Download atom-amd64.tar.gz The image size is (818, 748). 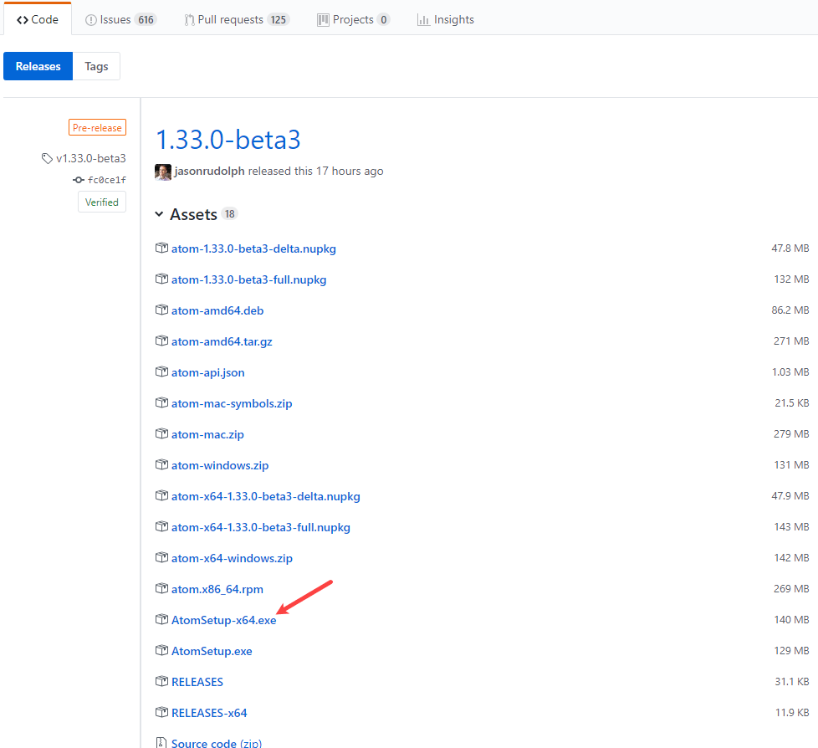[x=222, y=341]
